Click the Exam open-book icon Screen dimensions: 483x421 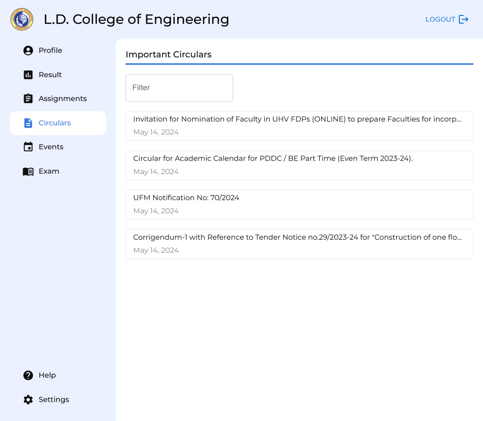pyautogui.click(x=28, y=171)
